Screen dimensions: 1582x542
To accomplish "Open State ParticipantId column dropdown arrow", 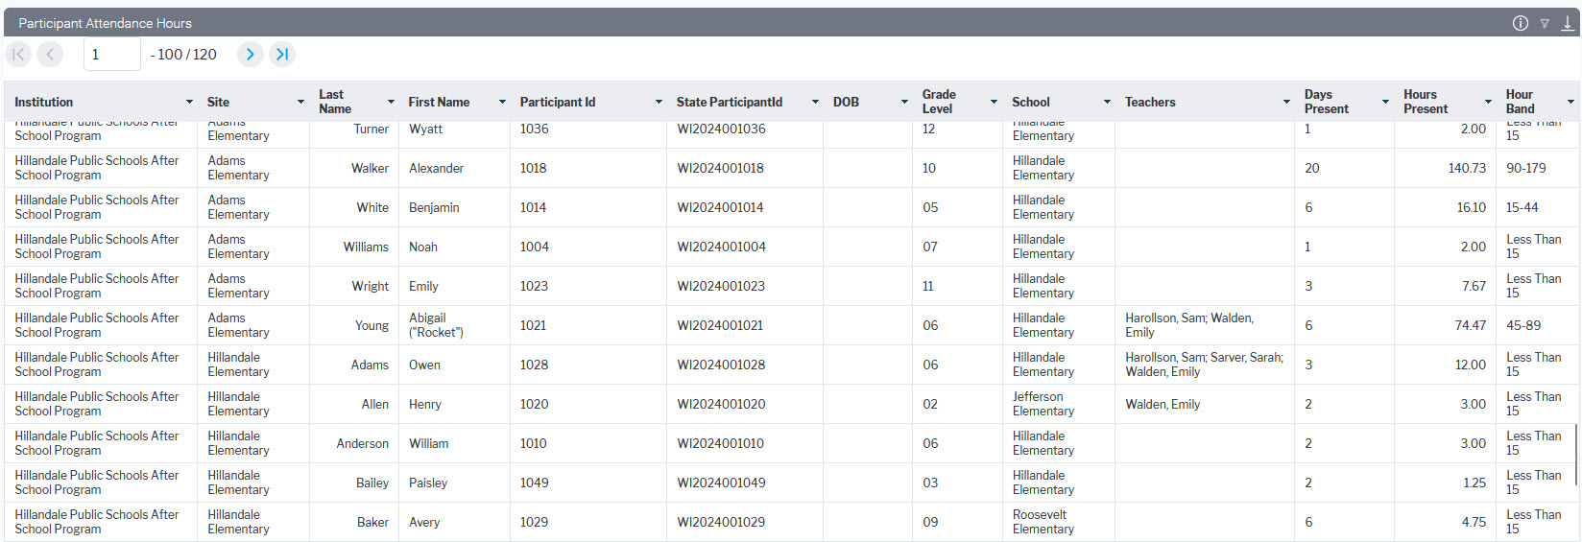I will coord(815,102).
